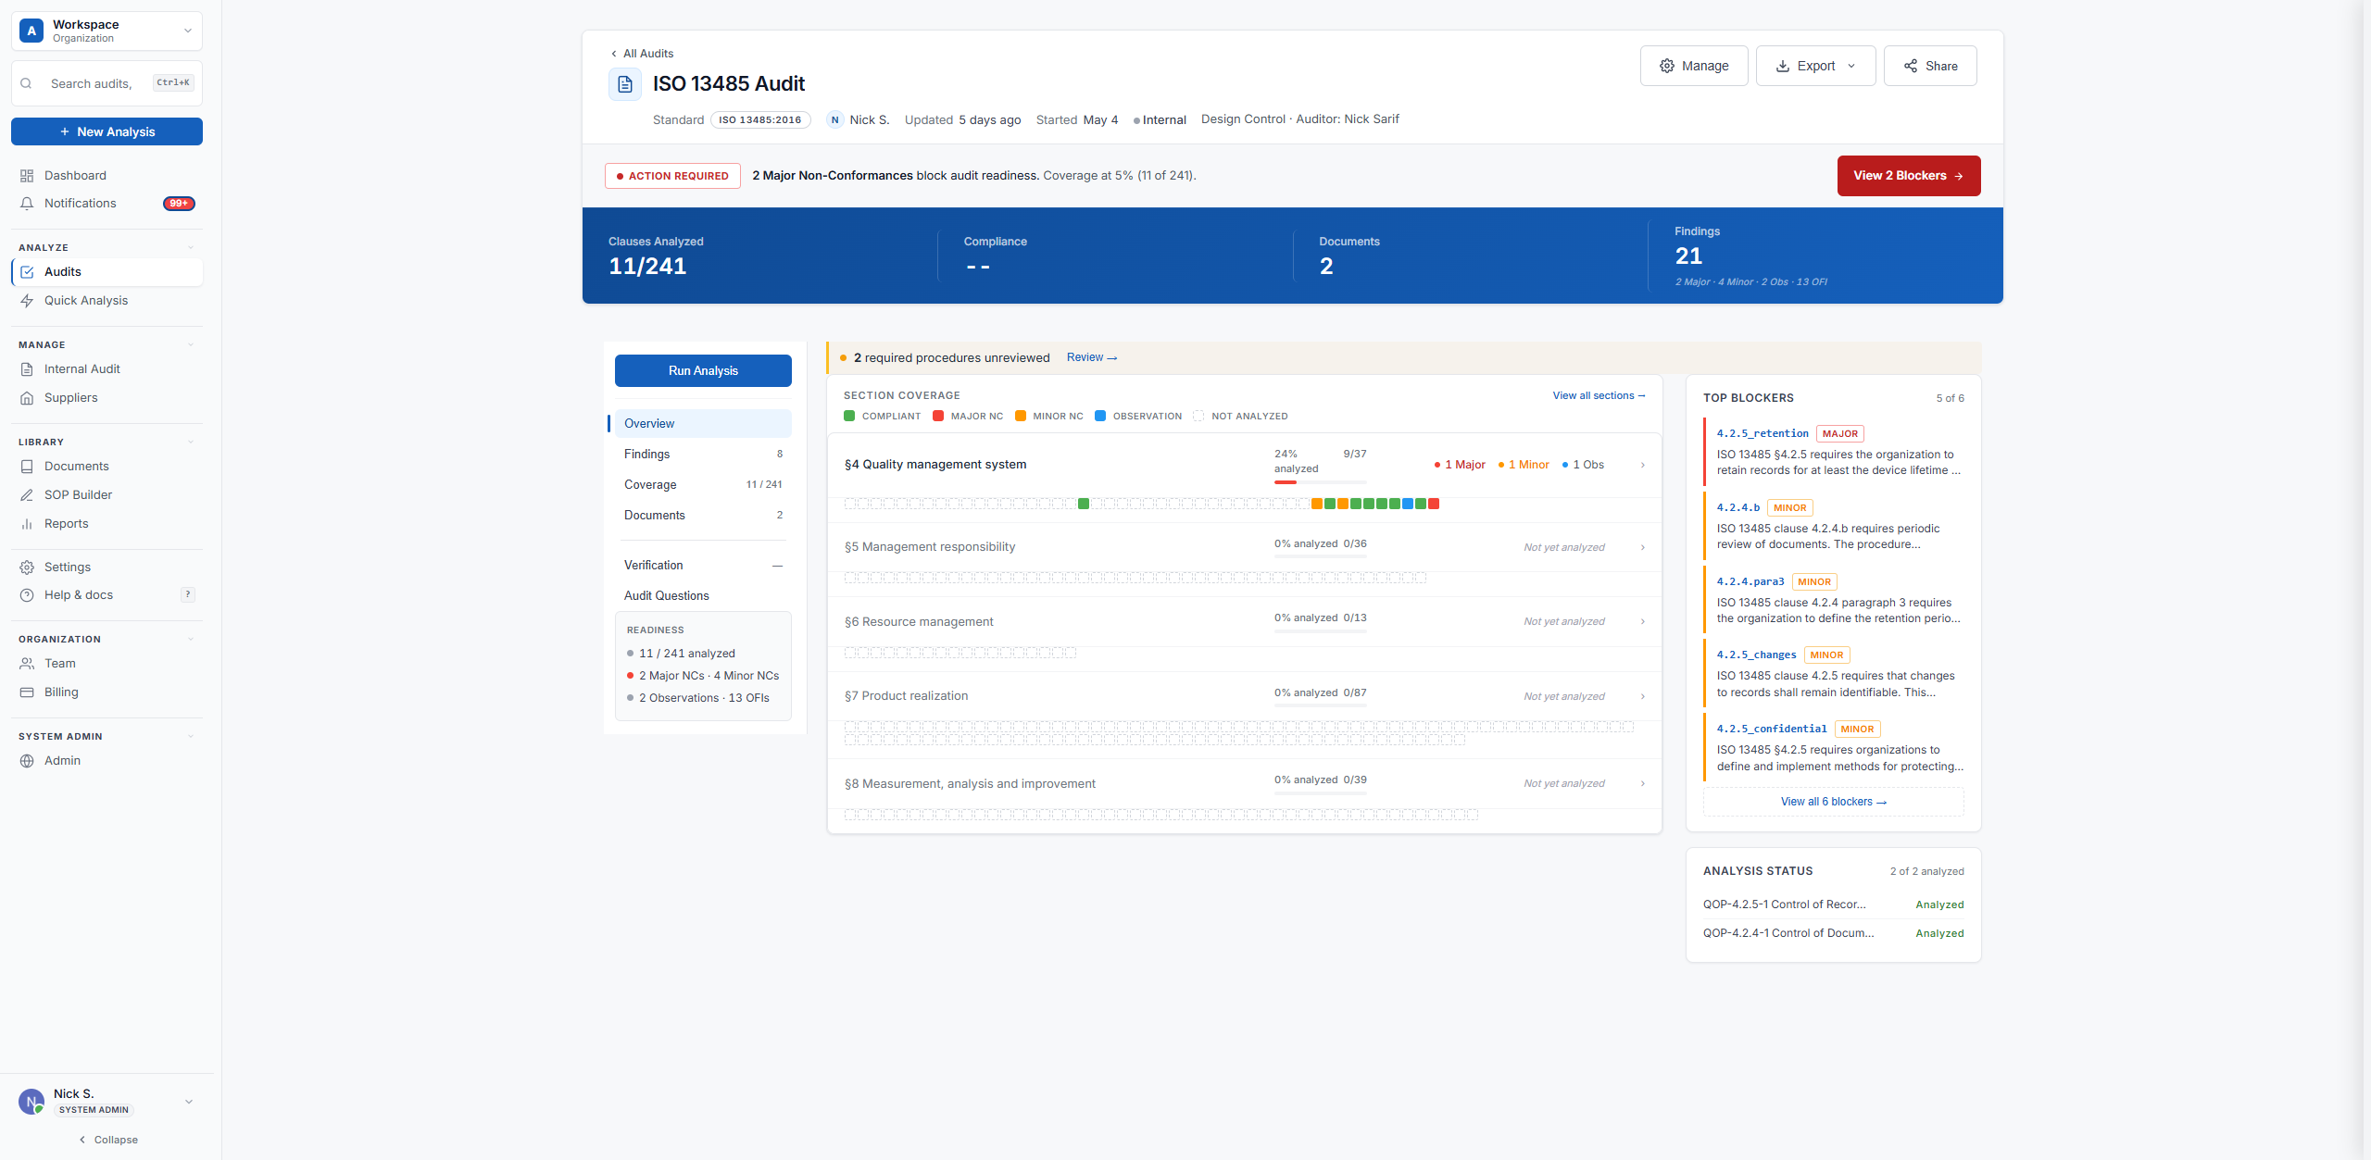2371x1160 pixels.
Task: Open the Suppliers building icon
Action: click(27, 398)
